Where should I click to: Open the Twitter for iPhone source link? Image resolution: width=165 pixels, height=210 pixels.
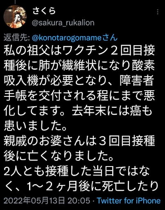pos(129,201)
